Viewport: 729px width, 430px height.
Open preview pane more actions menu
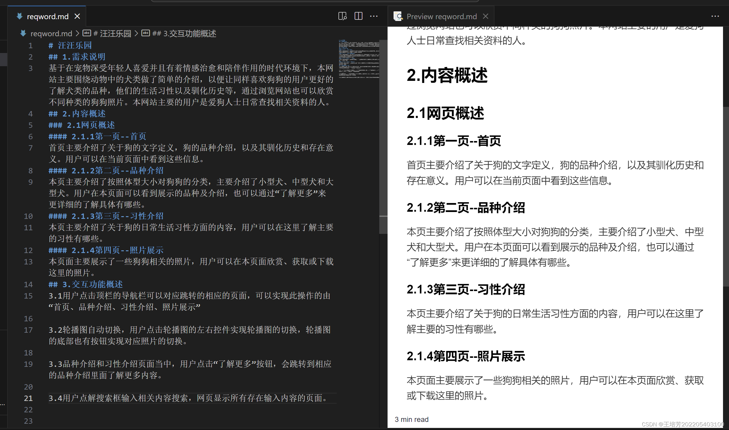click(715, 16)
